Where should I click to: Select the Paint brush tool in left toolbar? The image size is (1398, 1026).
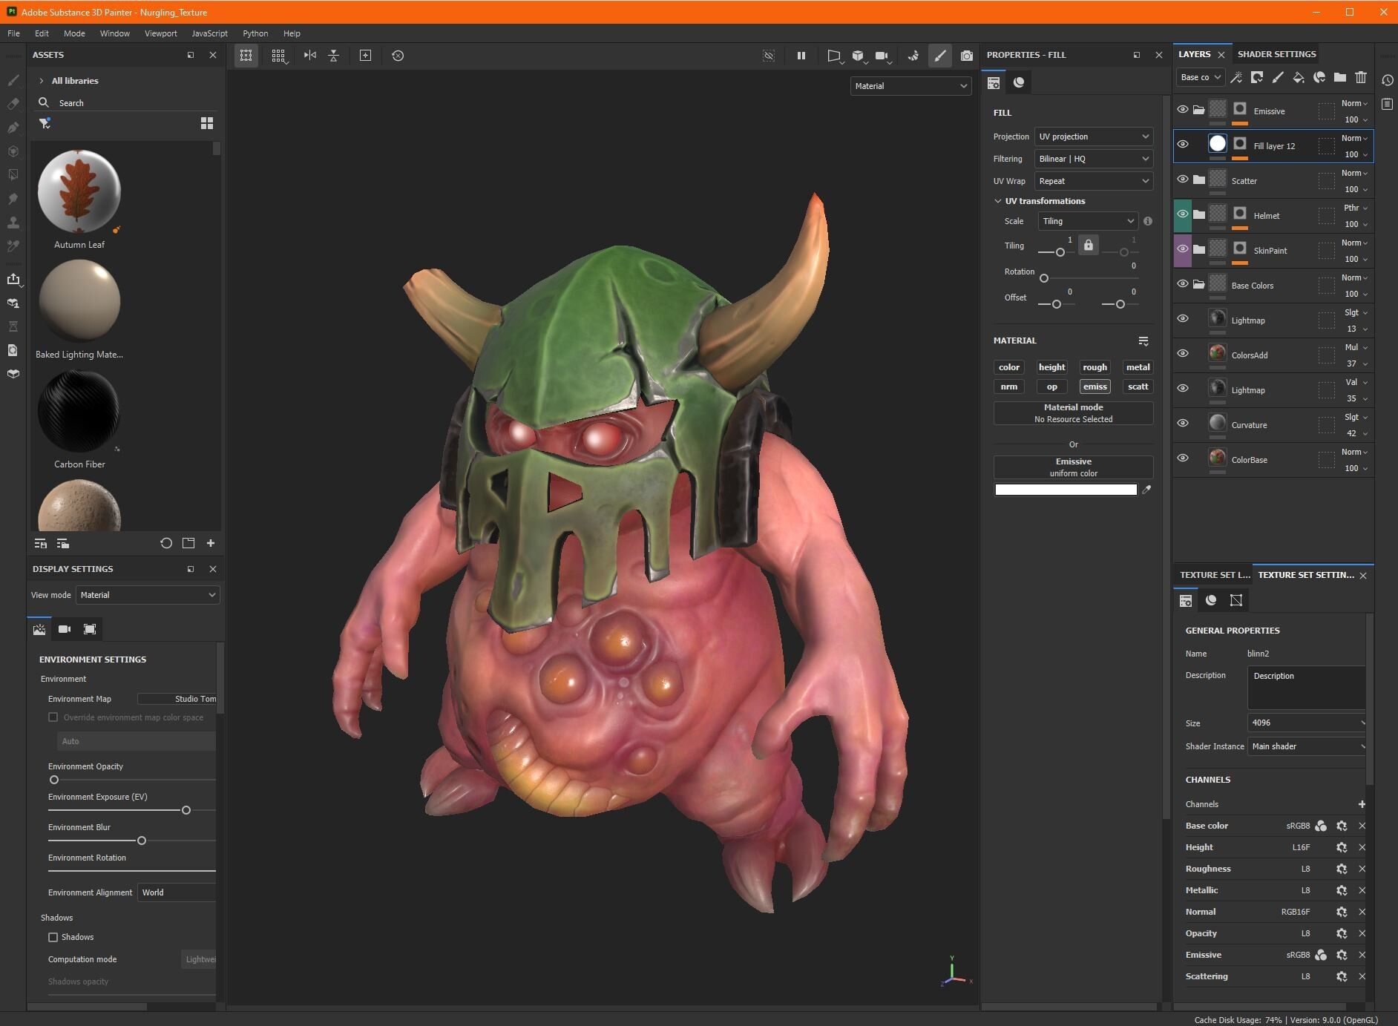13,80
